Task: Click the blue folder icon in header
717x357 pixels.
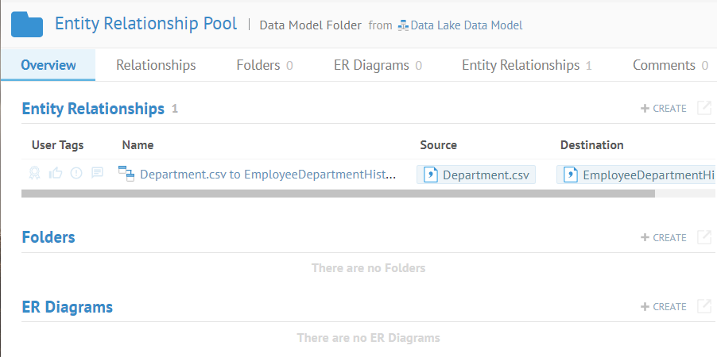Action: [x=27, y=25]
